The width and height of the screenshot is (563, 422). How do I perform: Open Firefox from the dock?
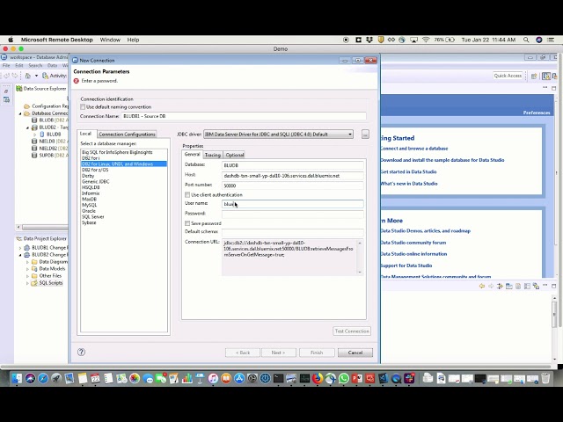pyautogui.click(x=318, y=378)
